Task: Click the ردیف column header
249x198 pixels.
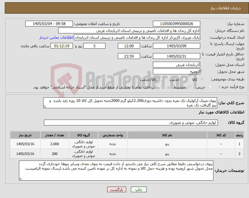Action: click(x=239, y=135)
